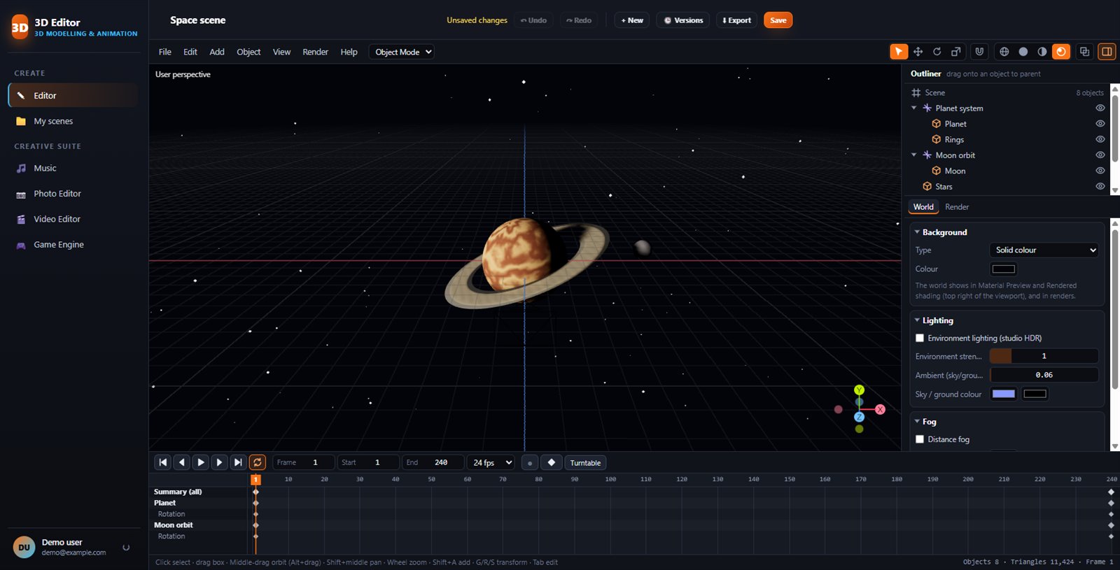Click the Turntable button
Viewport: 1120px width, 570px height.
(585, 462)
